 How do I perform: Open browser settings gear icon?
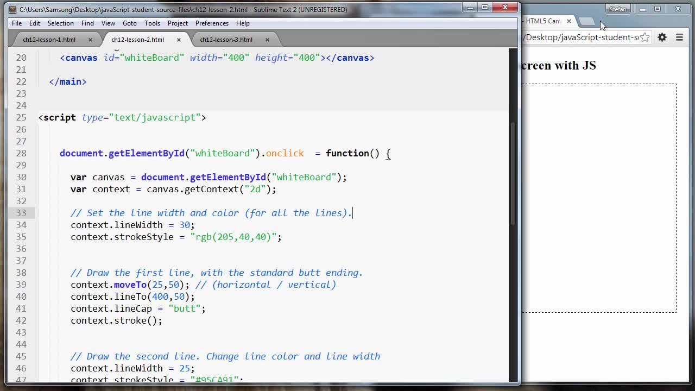(662, 37)
